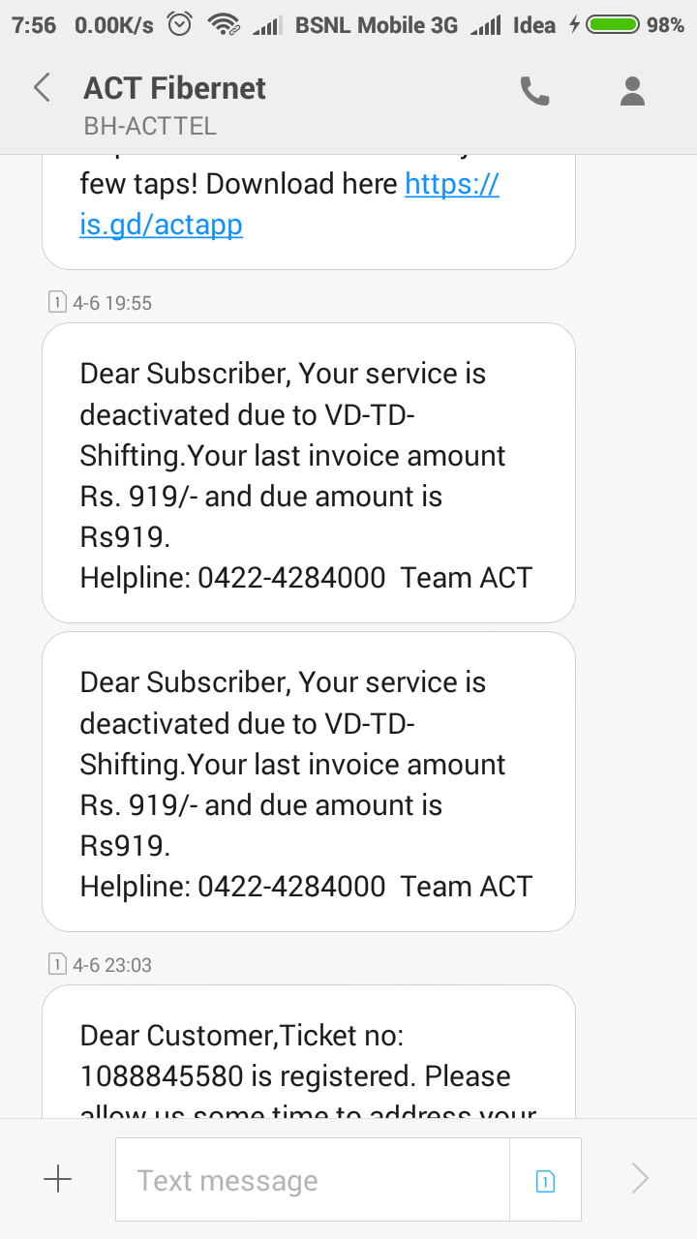Image resolution: width=697 pixels, height=1239 pixels.
Task: Tap the back arrow icon
Action: tap(42, 89)
